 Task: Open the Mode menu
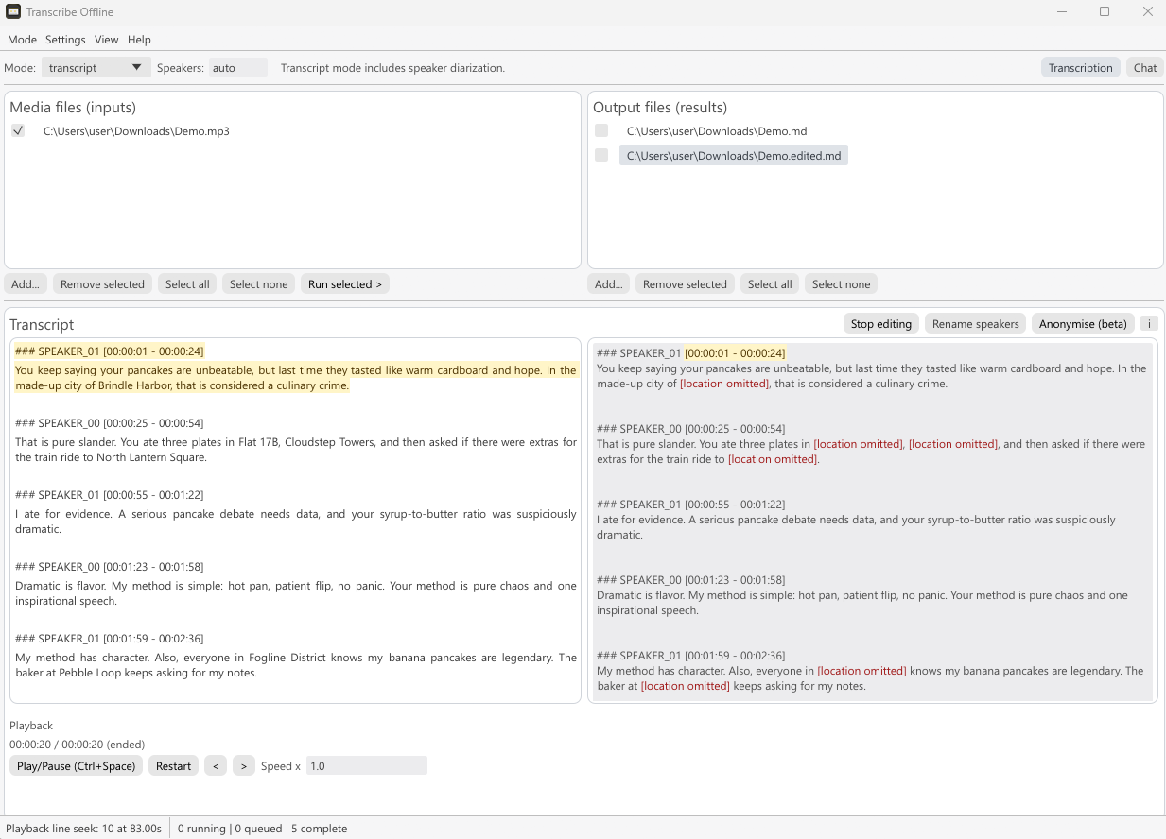point(22,40)
